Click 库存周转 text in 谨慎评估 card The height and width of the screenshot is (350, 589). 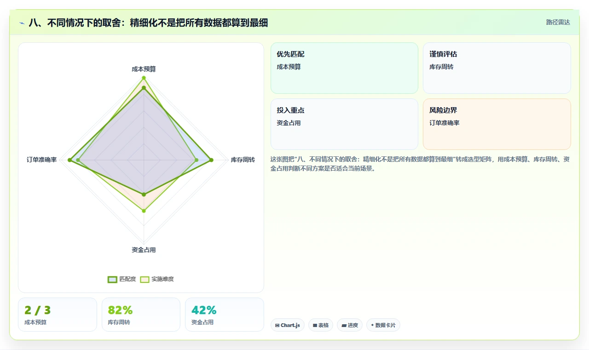441,67
